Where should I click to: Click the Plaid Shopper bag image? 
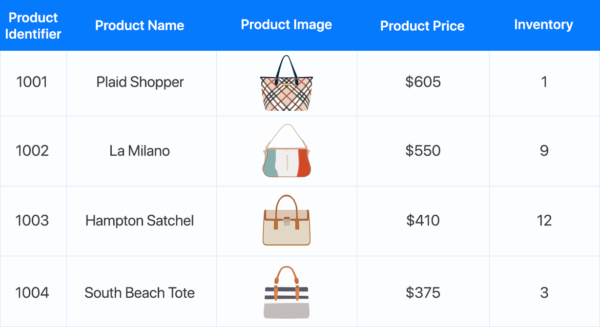(x=287, y=83)
